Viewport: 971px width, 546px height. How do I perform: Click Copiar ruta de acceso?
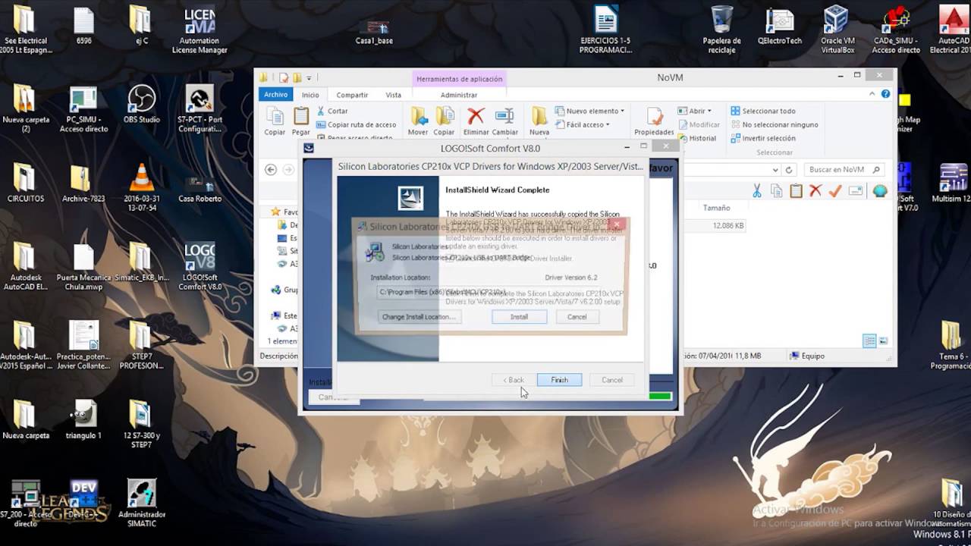pyautogui.click(x=356, y=124)
